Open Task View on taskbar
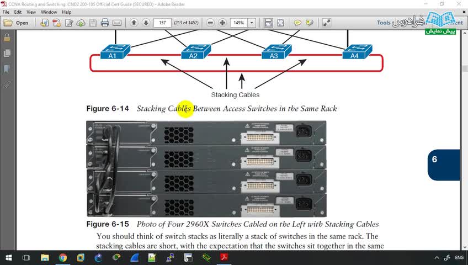This screenshot has height=265, width=468. 26,257
